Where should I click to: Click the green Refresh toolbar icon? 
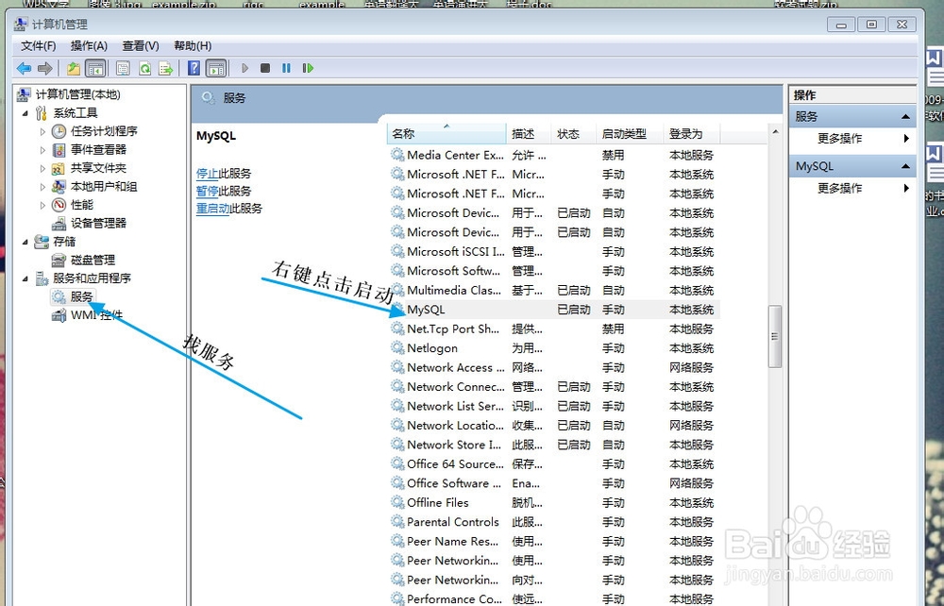[x=144, y=68]
